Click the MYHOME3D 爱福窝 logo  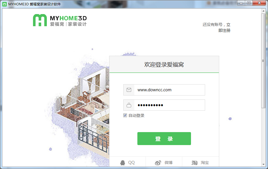59,20
